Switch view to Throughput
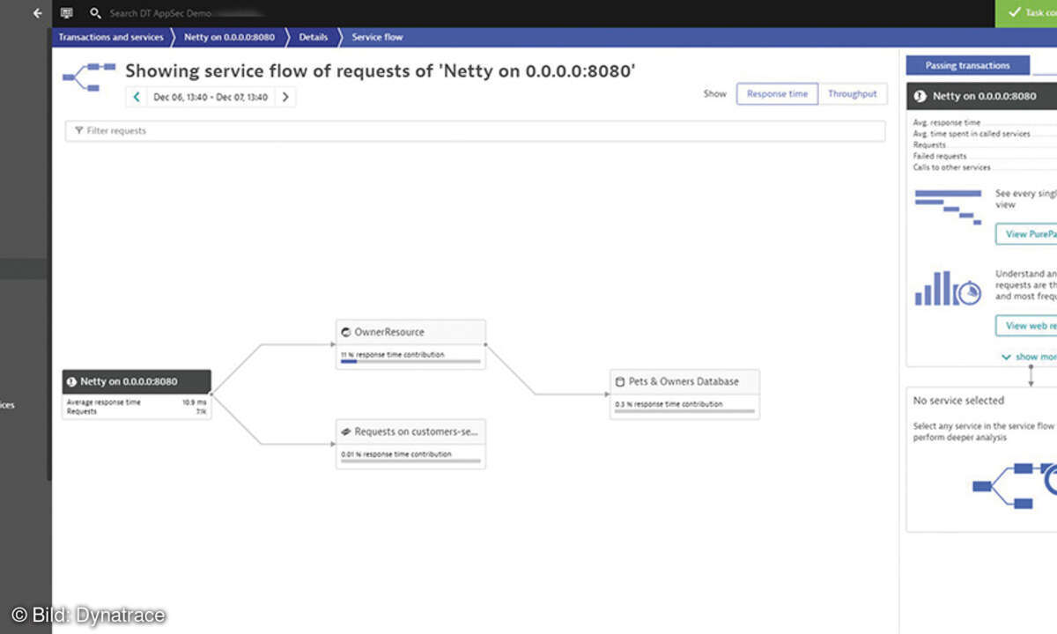This screenshot has height=634, width=1057. 852,94
